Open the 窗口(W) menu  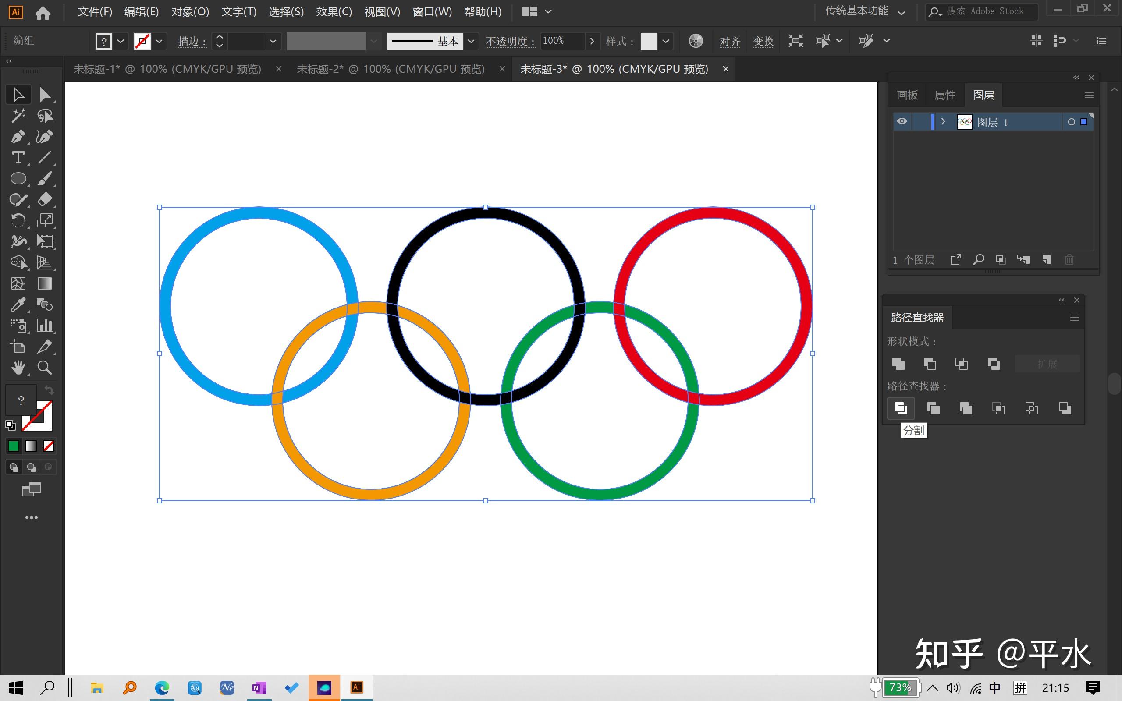coord(432,11)
